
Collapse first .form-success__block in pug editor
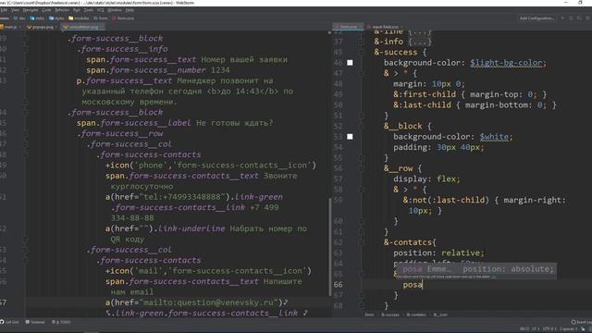pos(25,39)
